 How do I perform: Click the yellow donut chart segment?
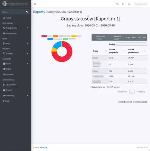click(54, 50)
